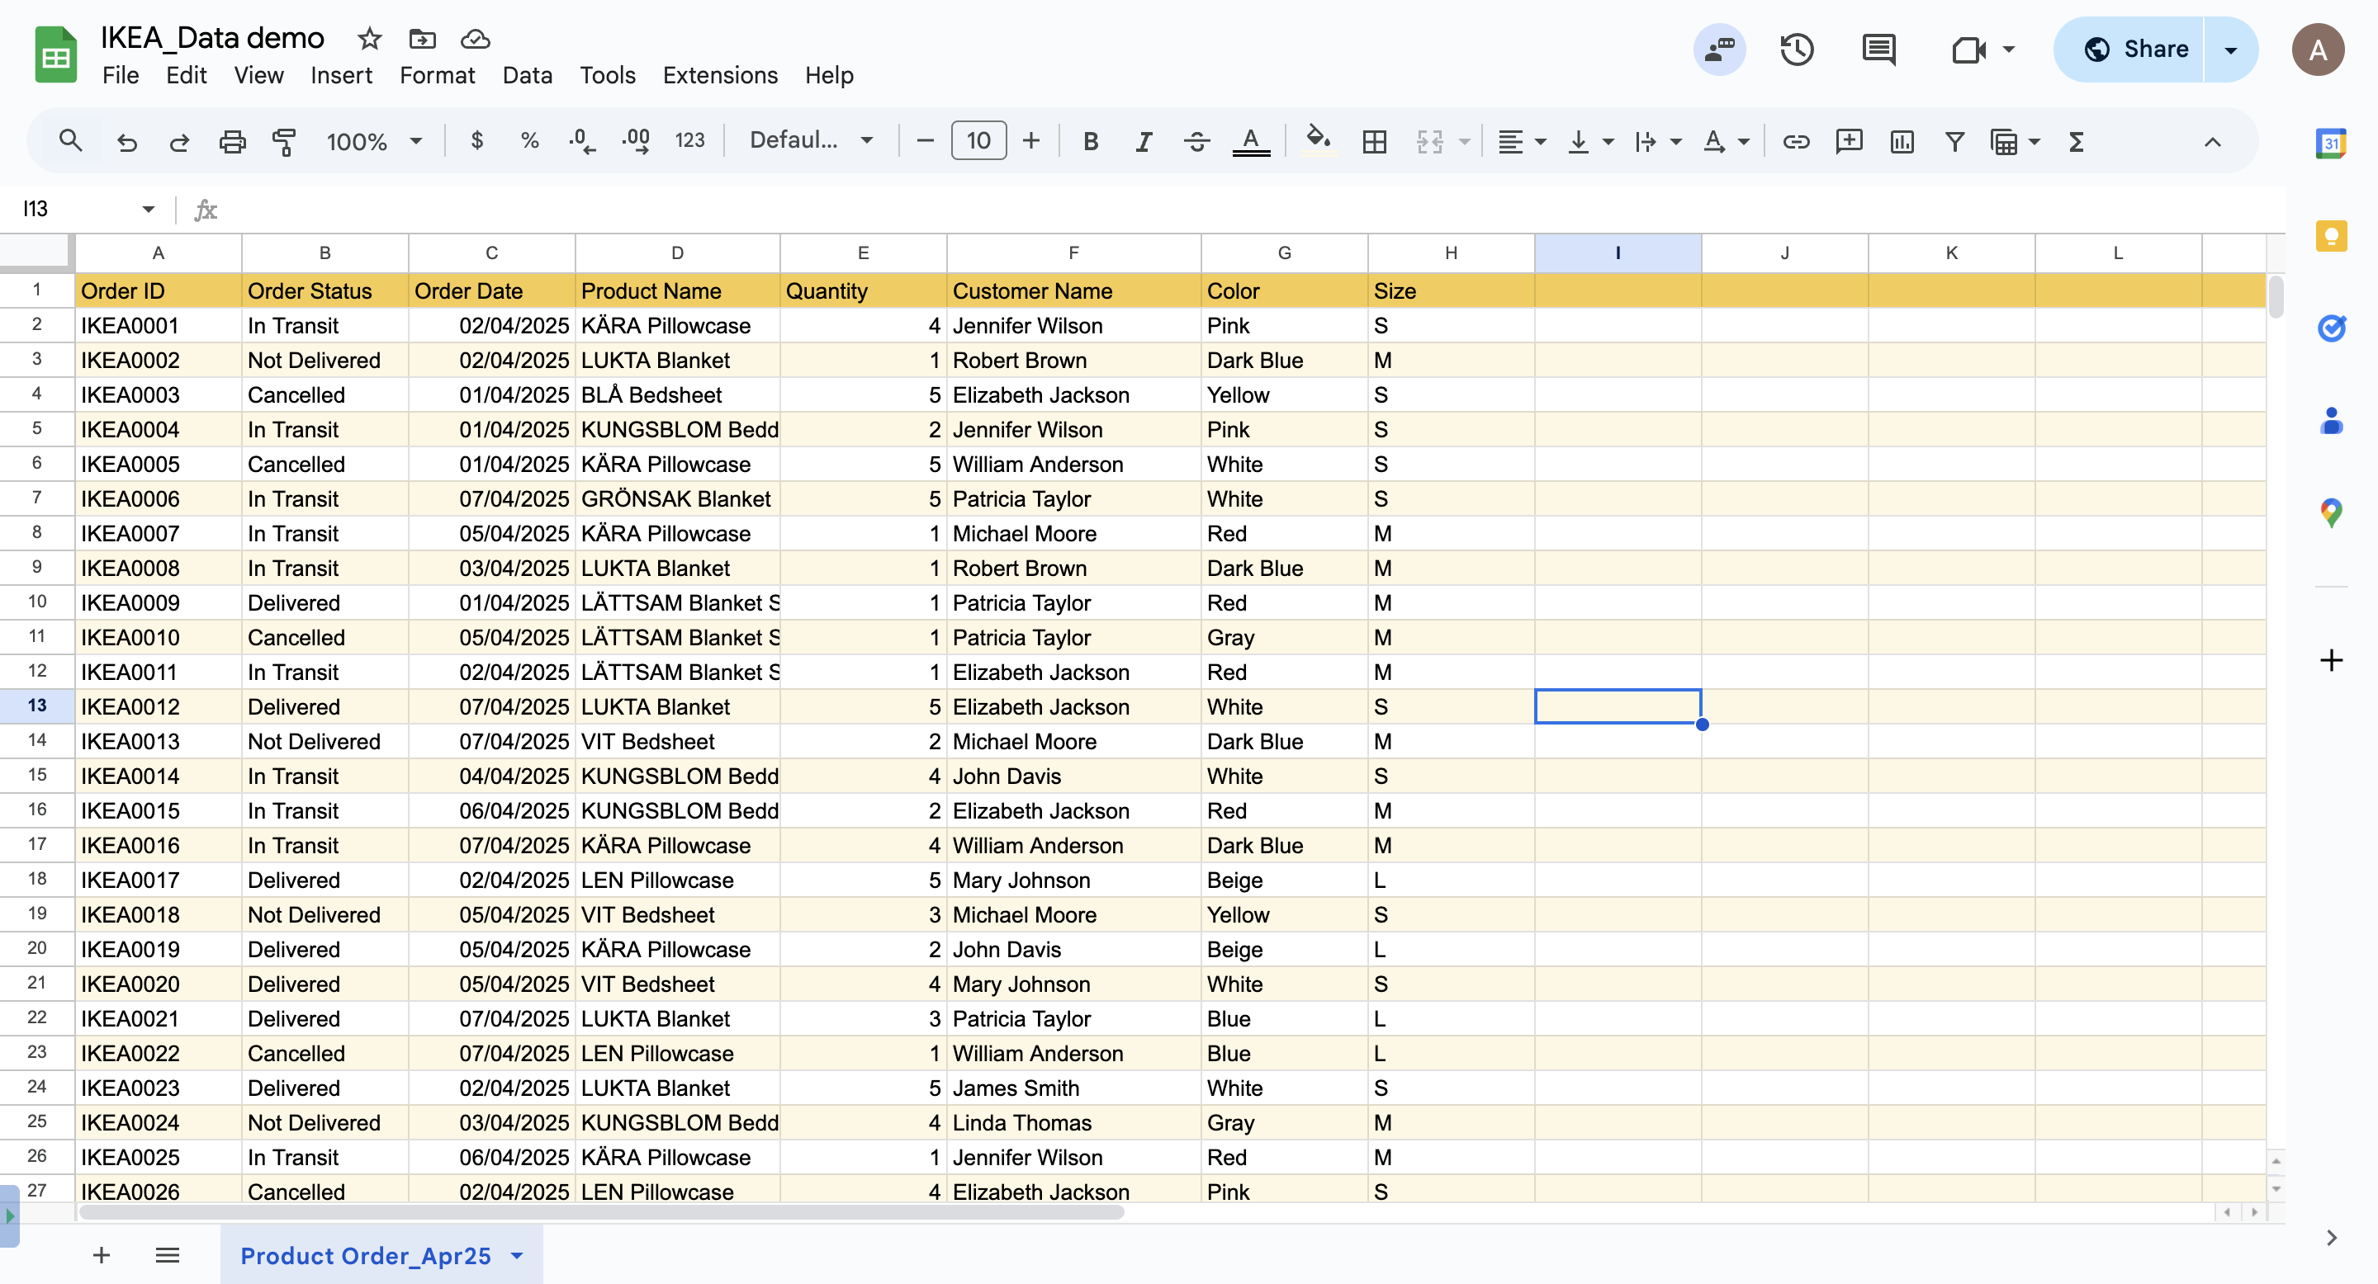The height and width of the screenshot is (1284, 2378).
Task: Open Contacts side panel icon
Action: (x=2331, y=421)
